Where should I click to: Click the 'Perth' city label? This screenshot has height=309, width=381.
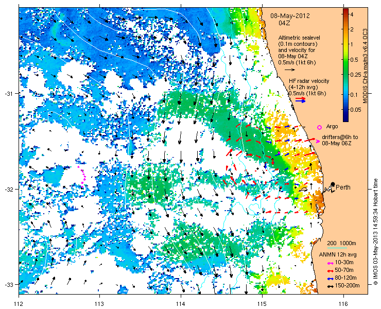[x=343, y=187]
